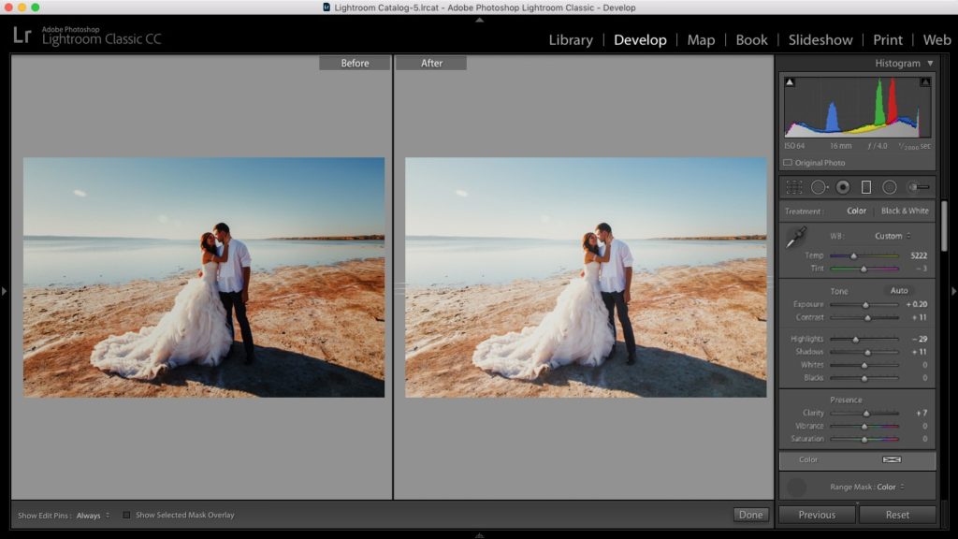
Task: Click the Contrast value +11
Action: (x=920, y=317)
